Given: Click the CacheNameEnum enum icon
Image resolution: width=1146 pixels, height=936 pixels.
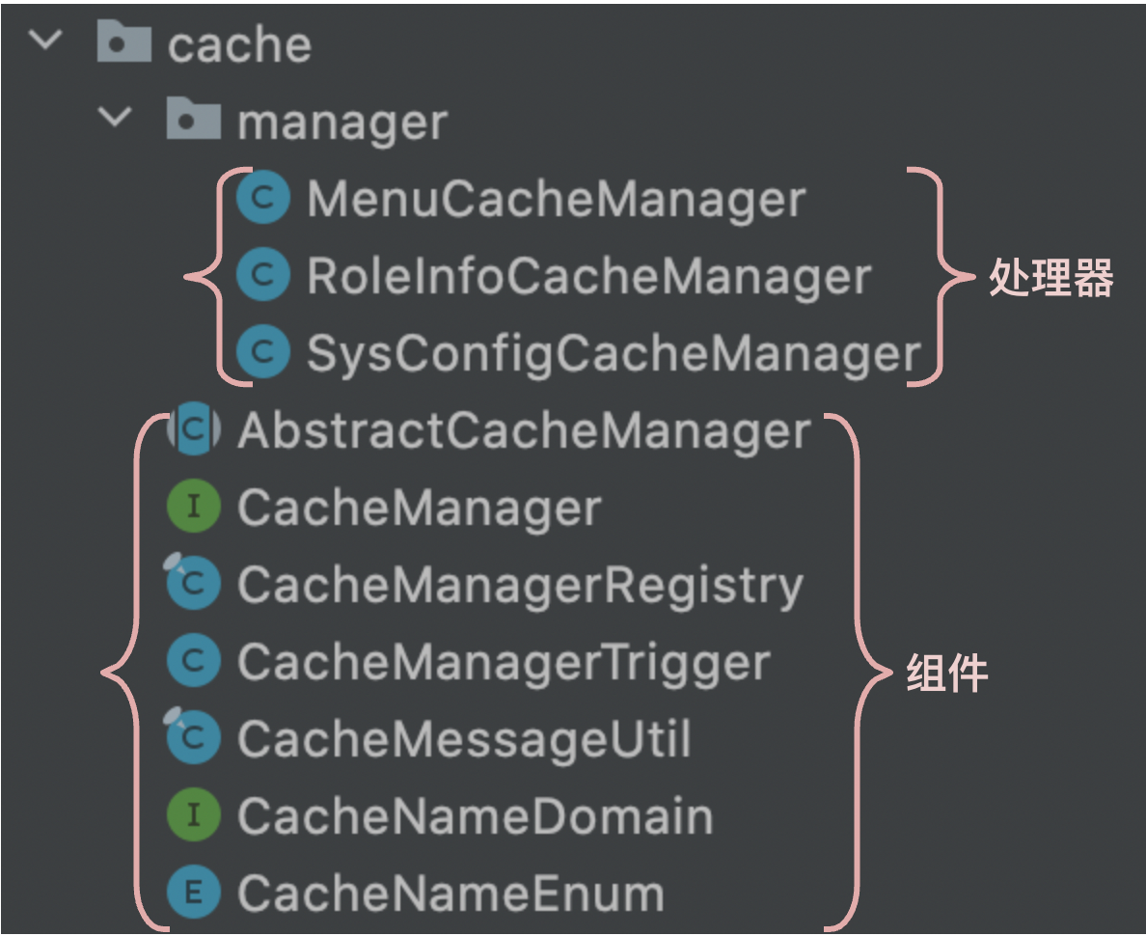Looking at the screenshot, I should point(193,894).
